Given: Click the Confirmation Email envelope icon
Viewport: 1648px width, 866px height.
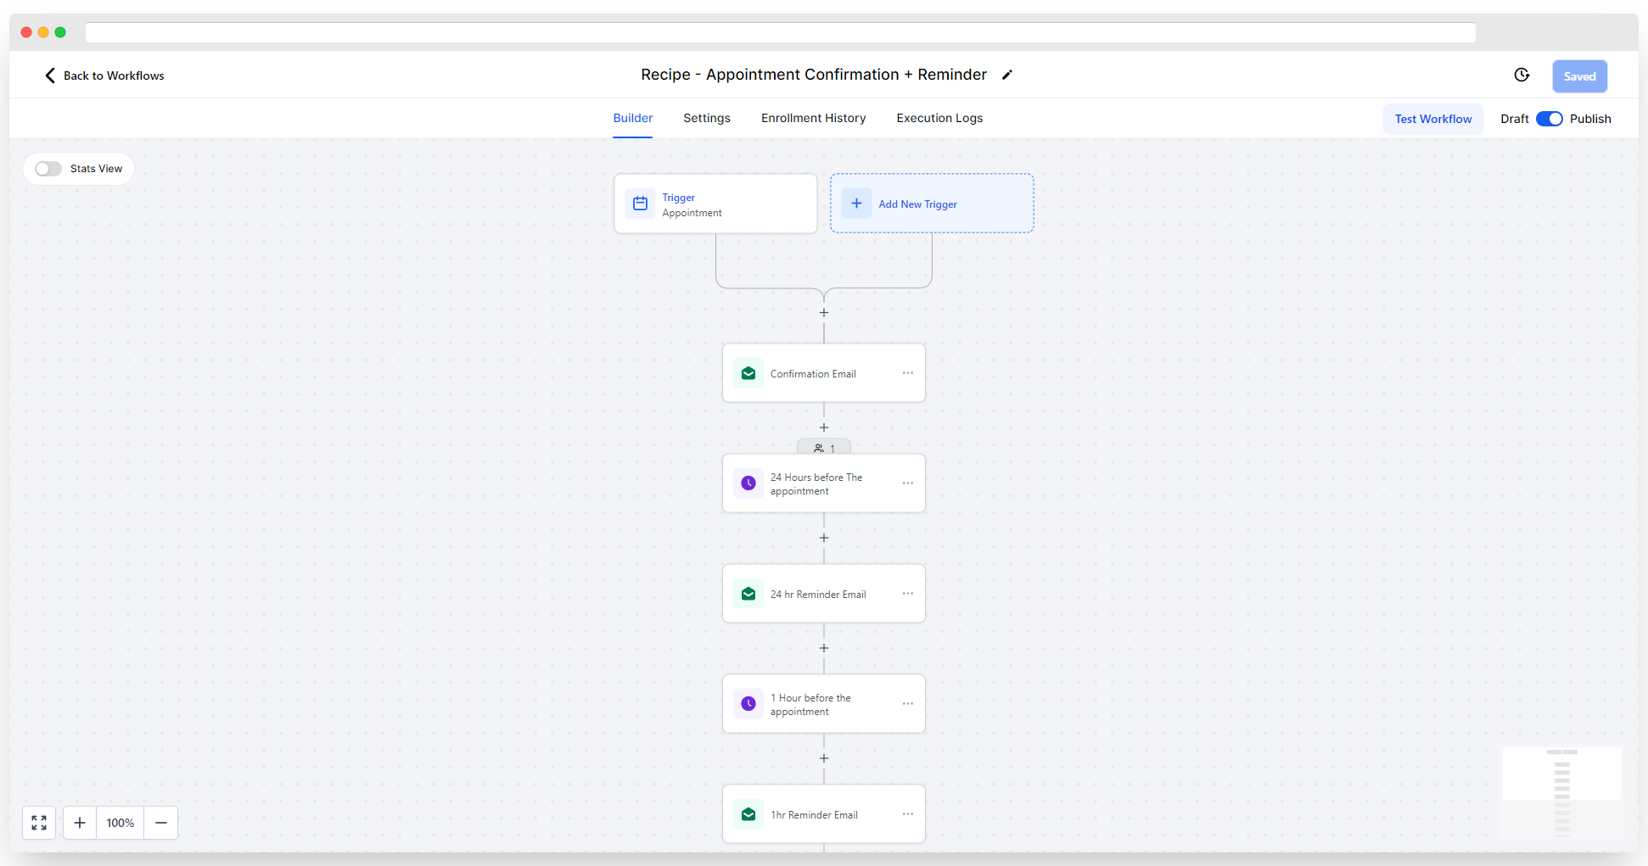Looking at the screenshot, I should (x=748, y=373).
